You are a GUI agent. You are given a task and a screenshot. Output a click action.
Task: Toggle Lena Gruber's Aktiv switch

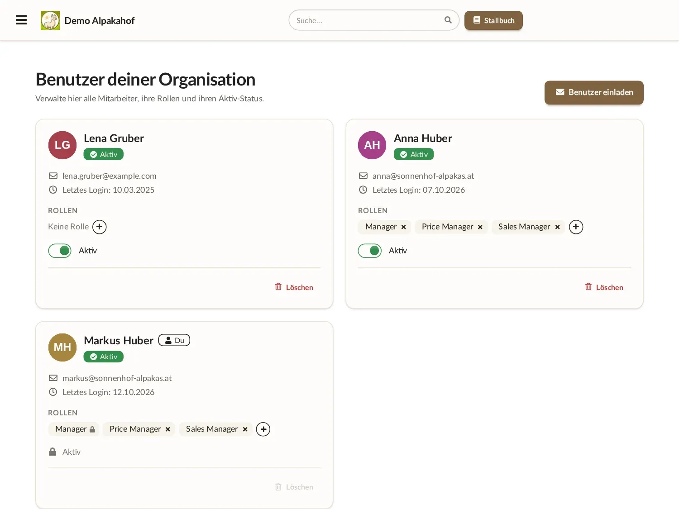click(x=60, y=251)
